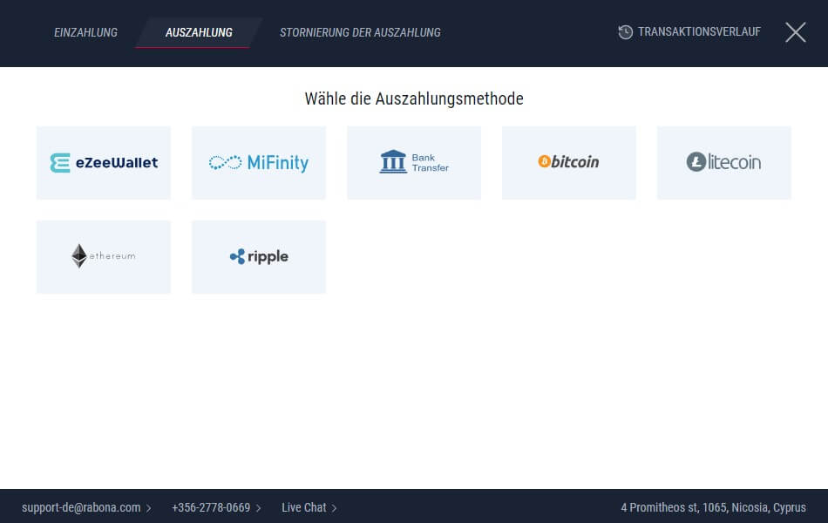
Task: Click the 'Wähle die Auszahlungsmethode' heading
Action: click(414, 98)
